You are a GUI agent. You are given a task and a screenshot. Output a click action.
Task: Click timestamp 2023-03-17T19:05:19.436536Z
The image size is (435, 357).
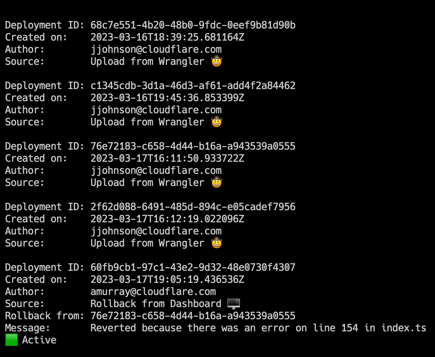[x=167, y=280]
